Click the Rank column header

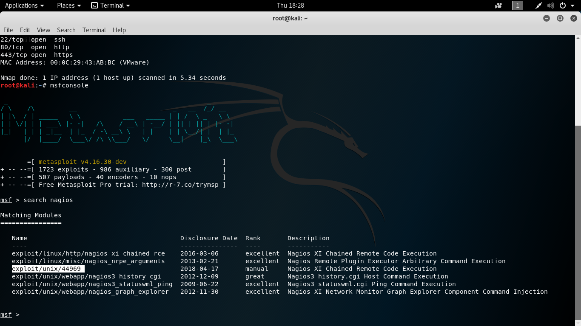[253, 238]
